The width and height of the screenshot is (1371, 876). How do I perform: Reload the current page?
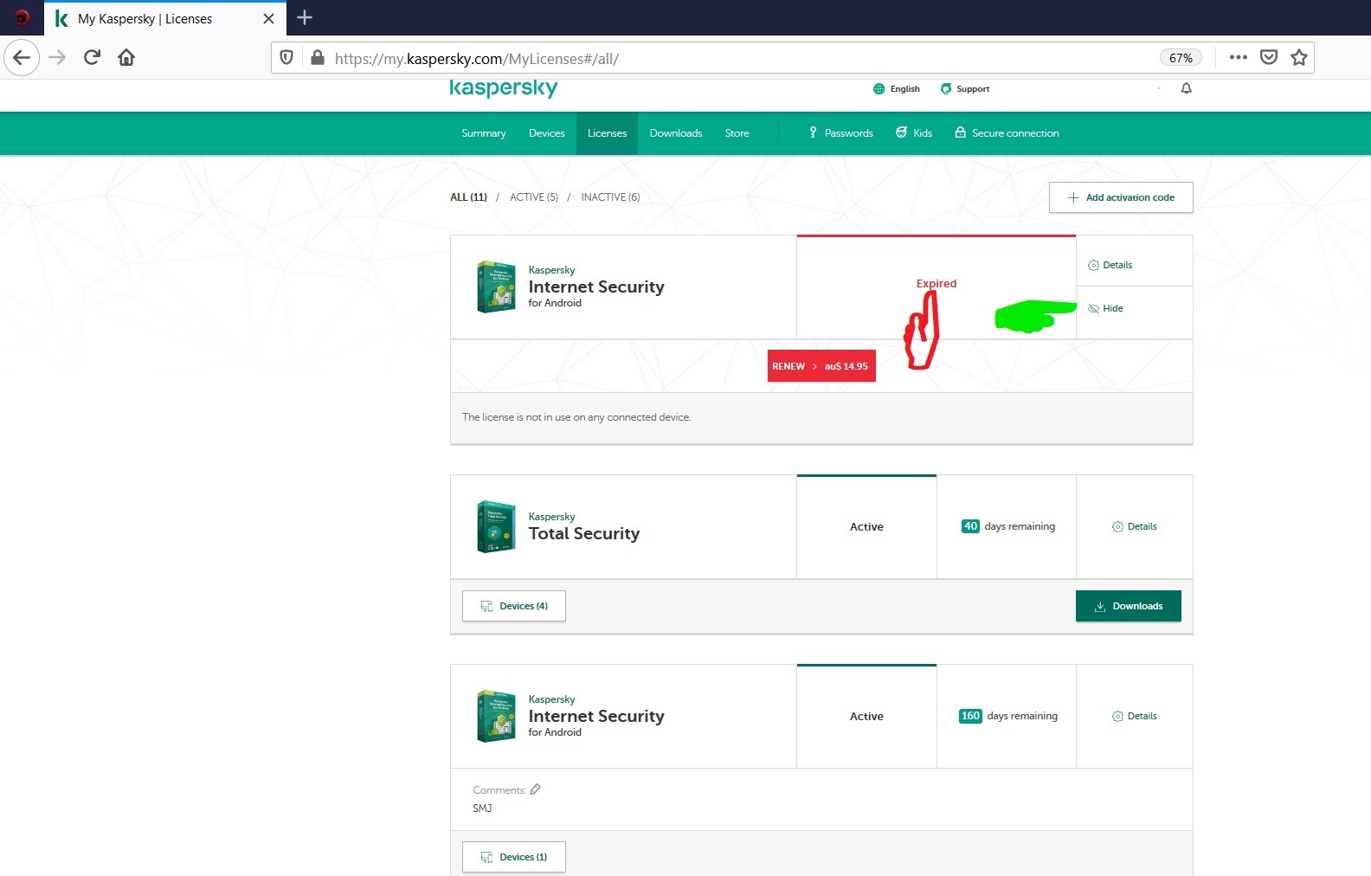pos(92,58)
